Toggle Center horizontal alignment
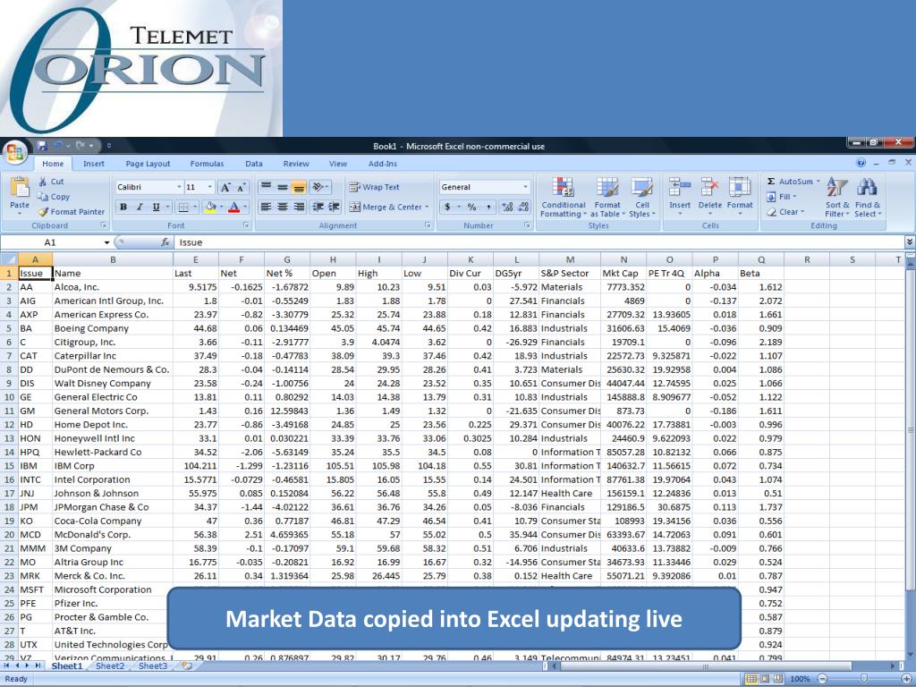 pyautogui.click(x=282, y=207)
